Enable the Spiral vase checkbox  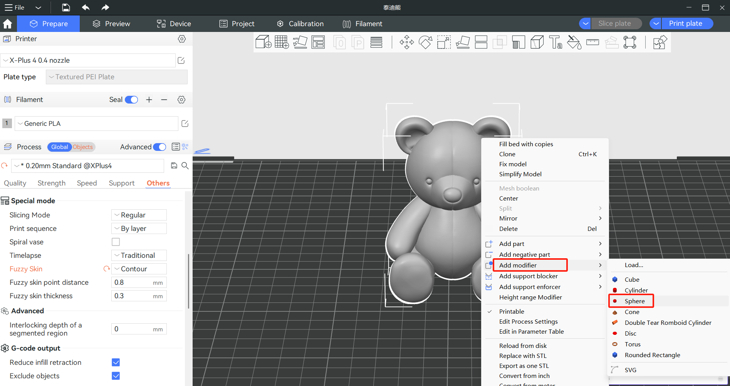[x=116, y=242]
